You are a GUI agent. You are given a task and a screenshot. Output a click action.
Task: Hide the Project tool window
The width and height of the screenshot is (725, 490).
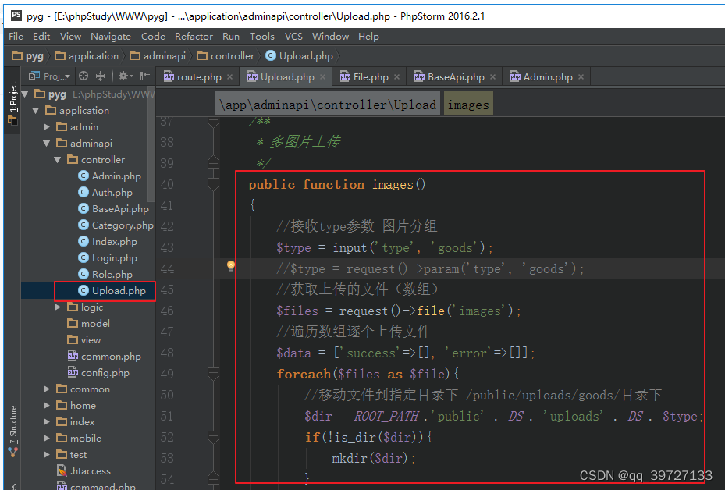tap(145, 76)
